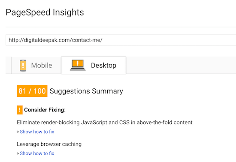This screenshot has width=236, height=162.
Task: Click the PageSpeed Insights page title
Action: coord(45,12)
